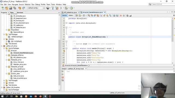Collapse the Manipulasi_array2D package node
175x98 pixels.
pyautogui.click(x=7, y=67)
